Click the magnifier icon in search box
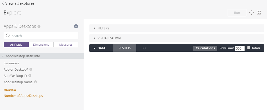Image resolution: width=267 pixels, height=110 pixels. coord(8,36)
